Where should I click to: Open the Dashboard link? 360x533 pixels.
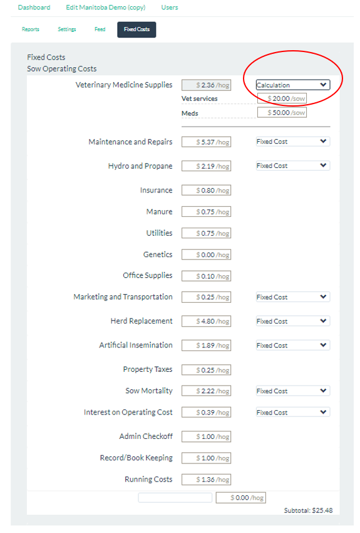click(x=34, y=8)
